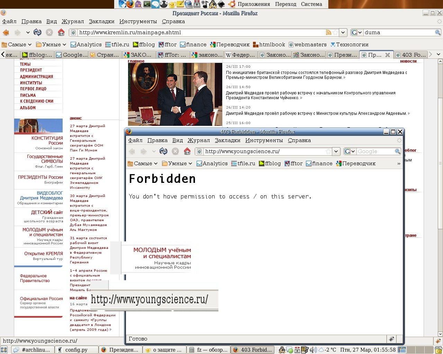443x354 pixels.
Task: Click the main page vertical scrollbar
Action: [440, 173]
